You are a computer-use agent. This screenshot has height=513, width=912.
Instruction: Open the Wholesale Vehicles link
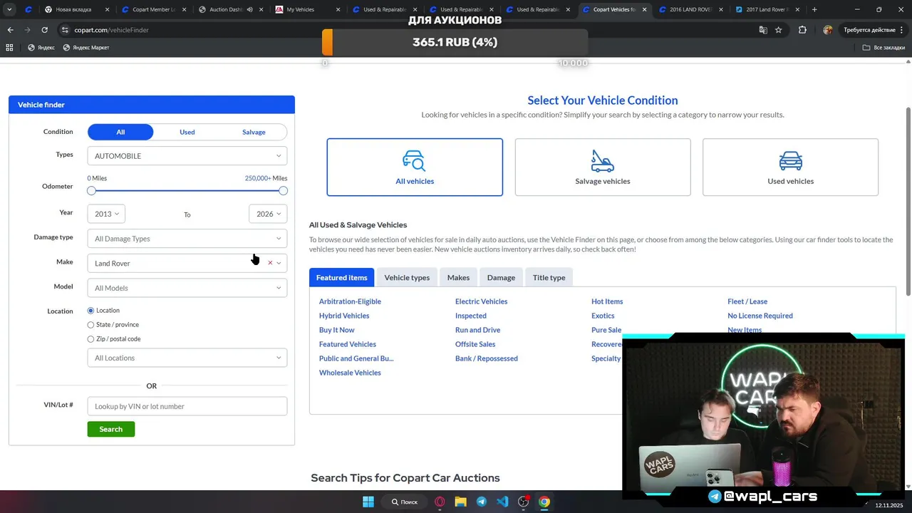[350, 373]
